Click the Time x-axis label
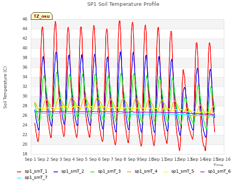 point(218,165)
